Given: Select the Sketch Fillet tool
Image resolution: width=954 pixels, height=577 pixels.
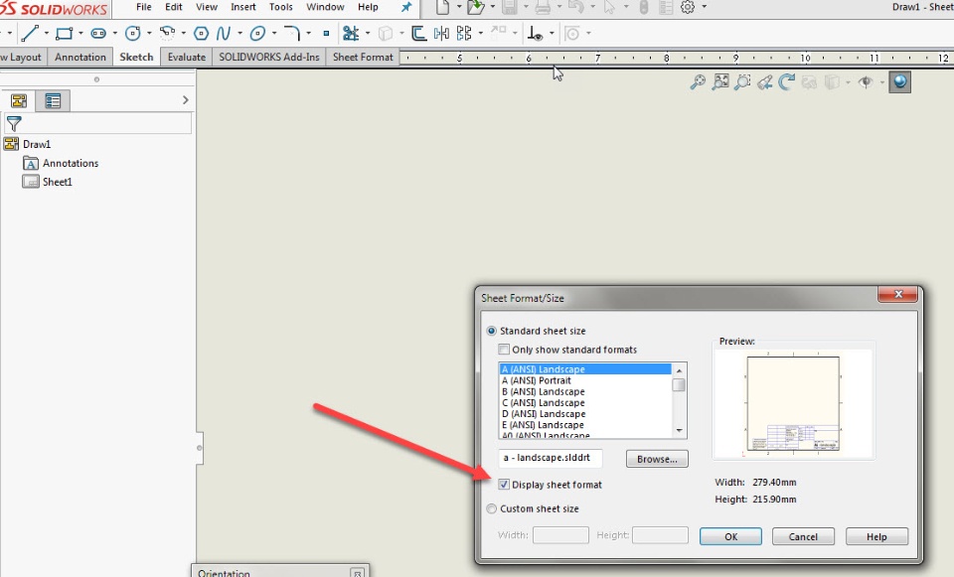Looking at the screenshot, I should [292, 33].
